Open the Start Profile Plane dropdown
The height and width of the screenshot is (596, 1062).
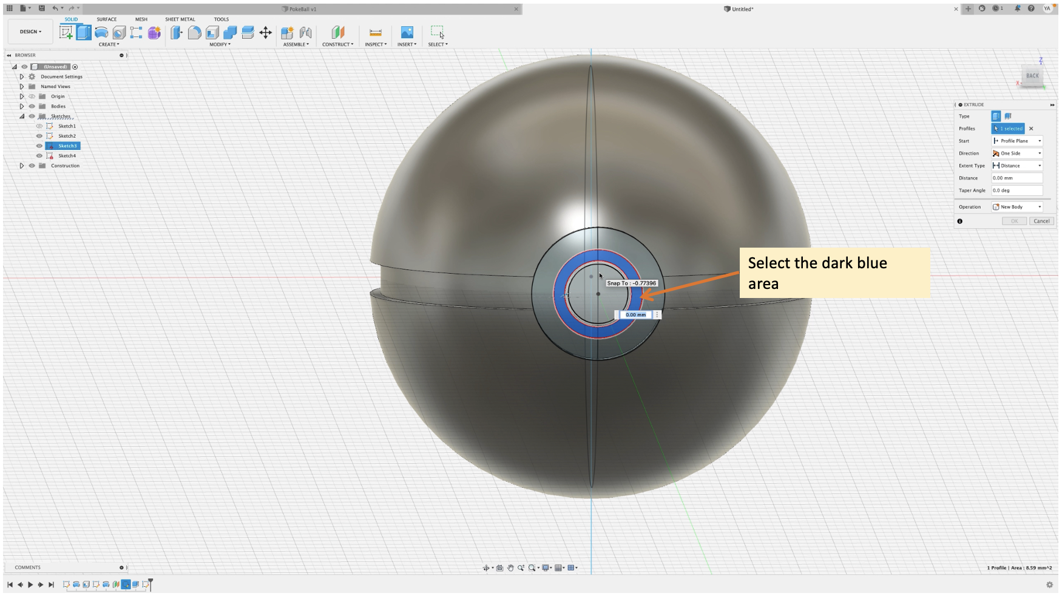[1017, 141]
